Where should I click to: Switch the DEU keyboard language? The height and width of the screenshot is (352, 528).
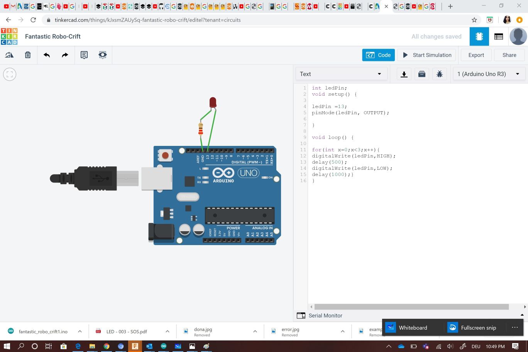476,346
